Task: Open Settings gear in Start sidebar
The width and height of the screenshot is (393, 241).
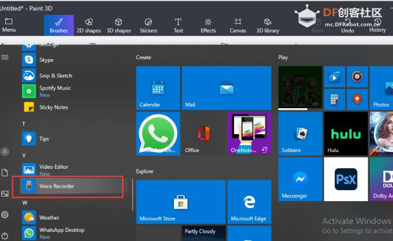Action: pos(5,215)
